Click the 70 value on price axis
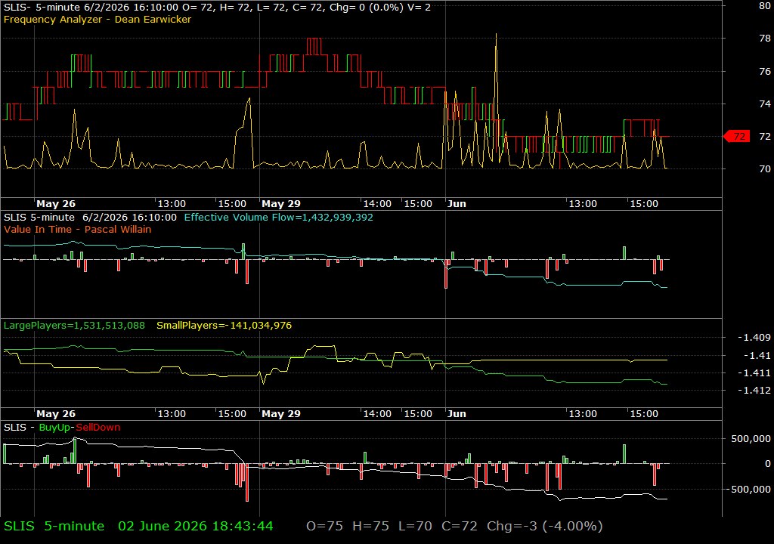This screenshot has width=774, height=544. tap(765, 168)
